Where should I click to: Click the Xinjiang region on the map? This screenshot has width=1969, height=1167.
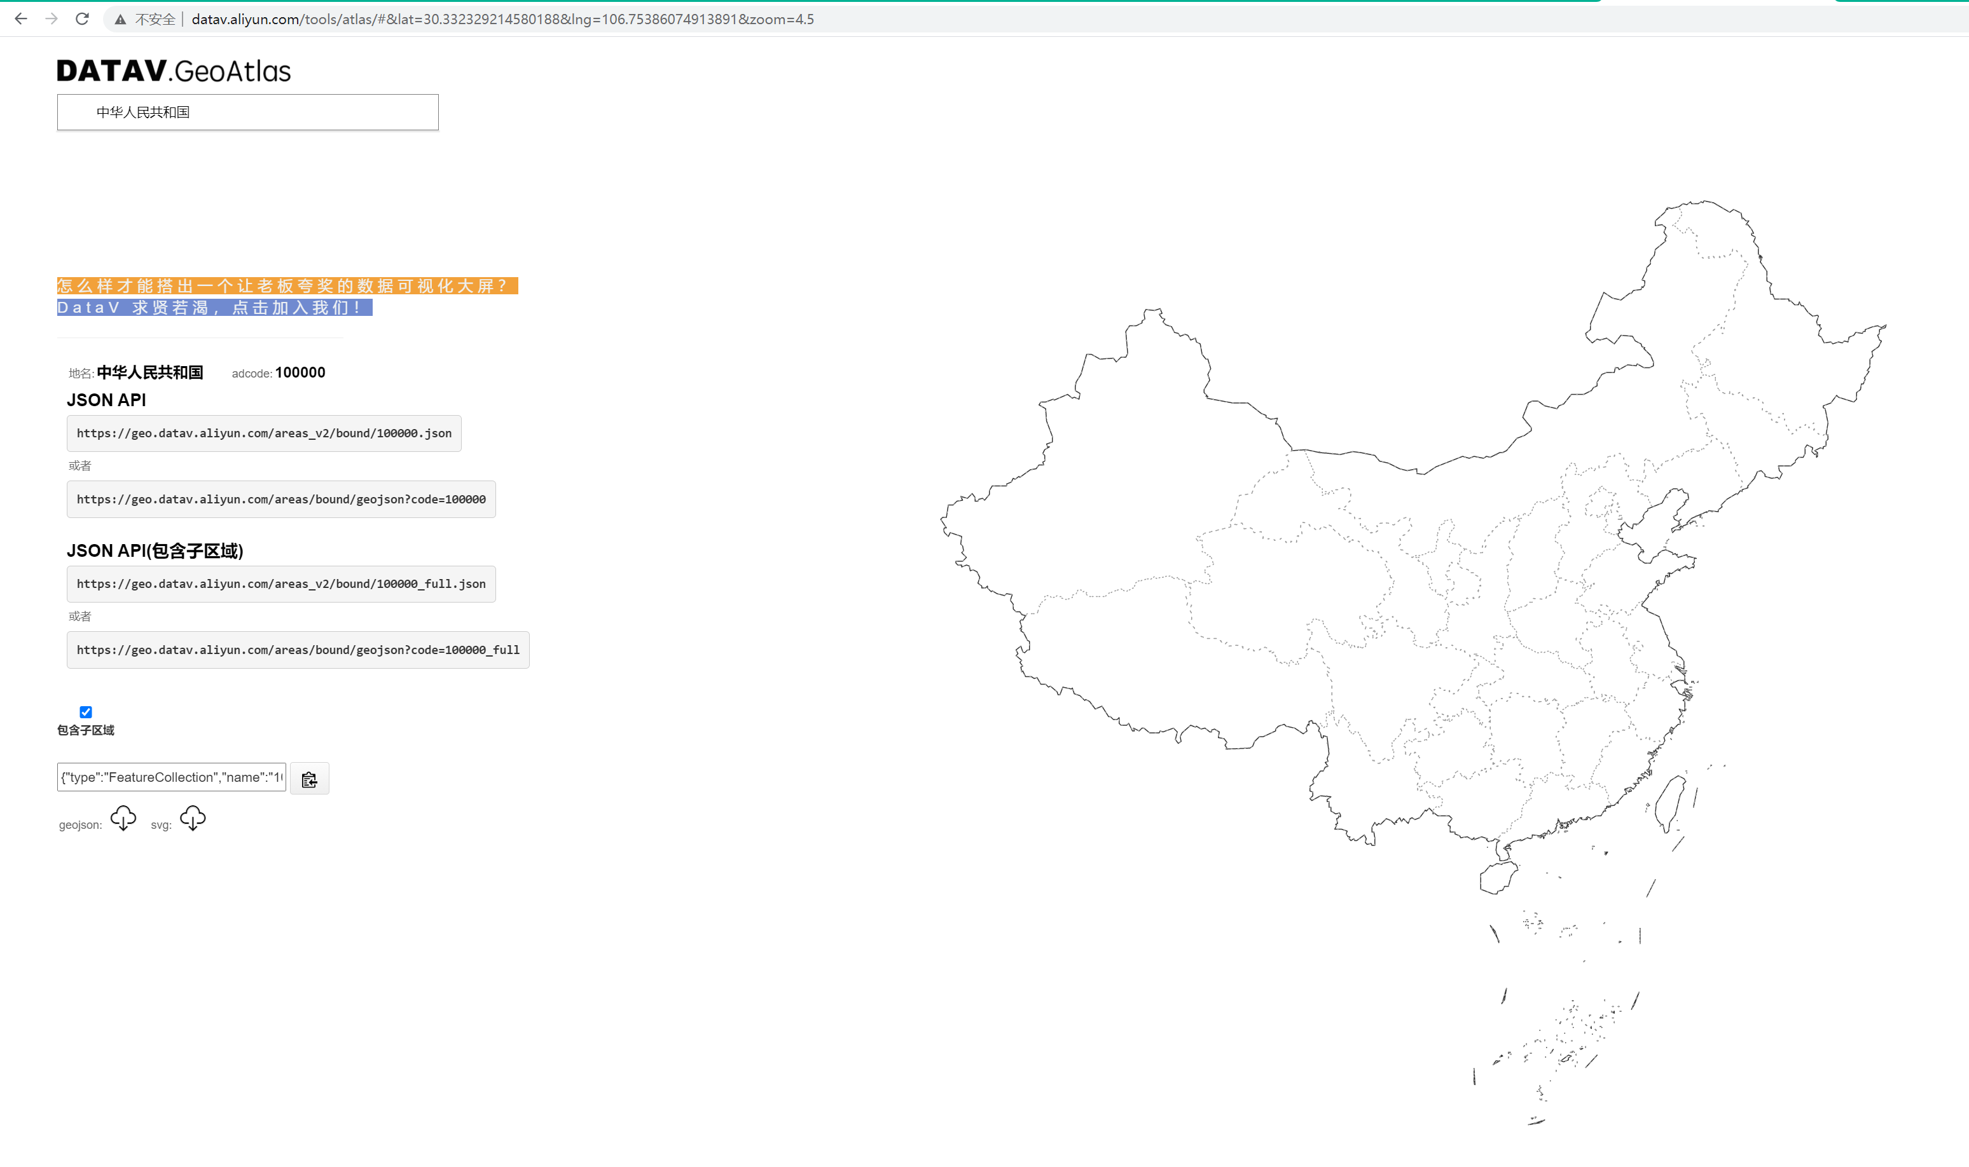click(1117, 488)
